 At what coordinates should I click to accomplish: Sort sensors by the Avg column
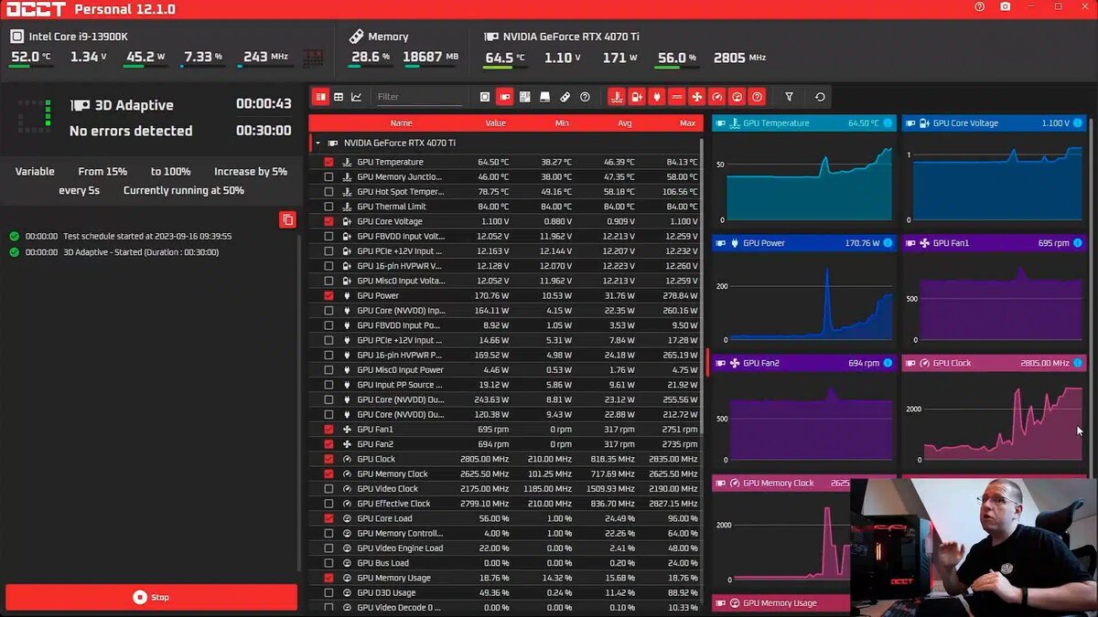[625, 123]
